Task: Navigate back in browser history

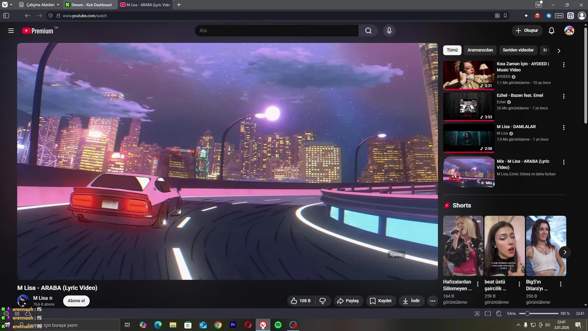Action: [x=28, y=16]
